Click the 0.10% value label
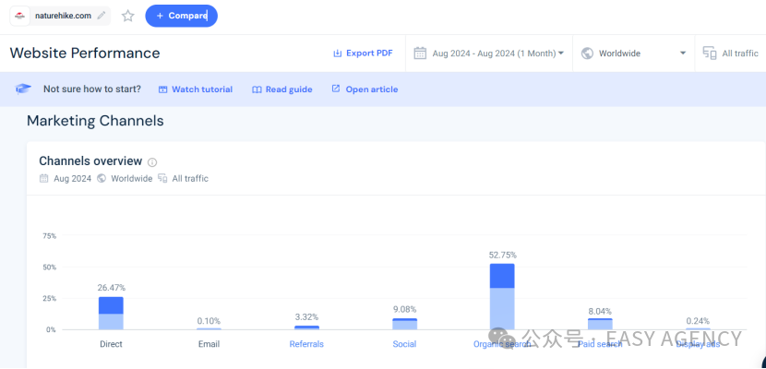This screenshot has height=369, width=766. coord(209,321)
